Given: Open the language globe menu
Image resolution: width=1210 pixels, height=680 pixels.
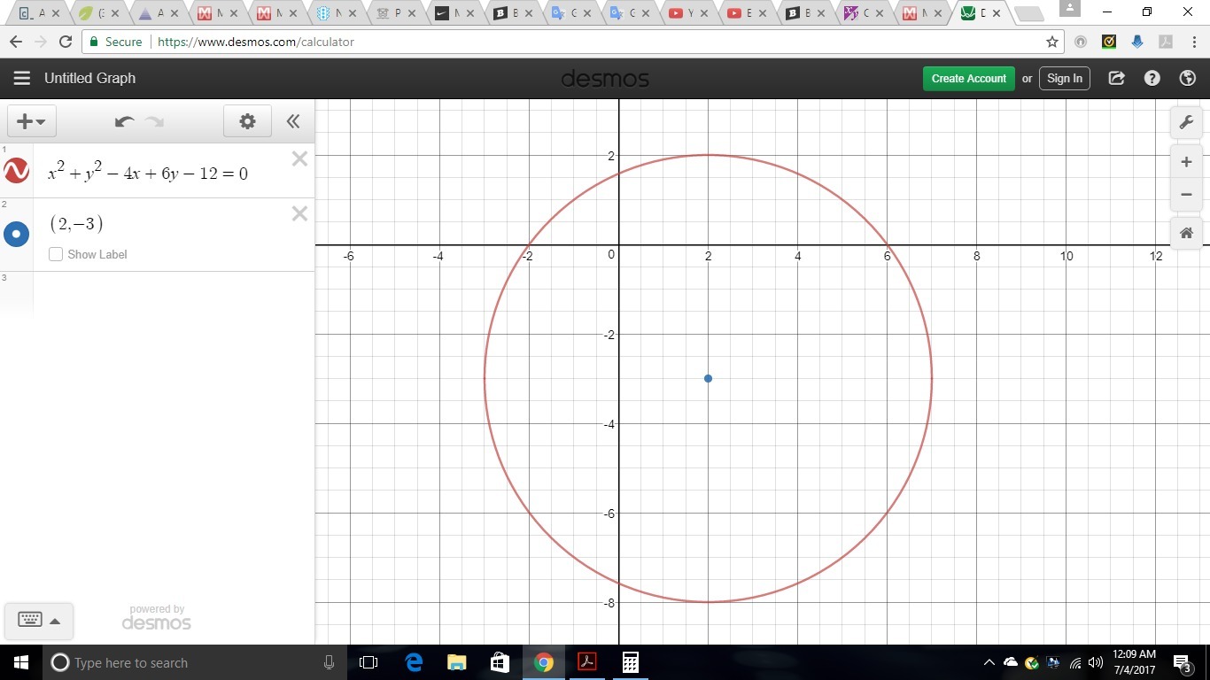Looking at the screenshot, I should (x=1188, y=78).
